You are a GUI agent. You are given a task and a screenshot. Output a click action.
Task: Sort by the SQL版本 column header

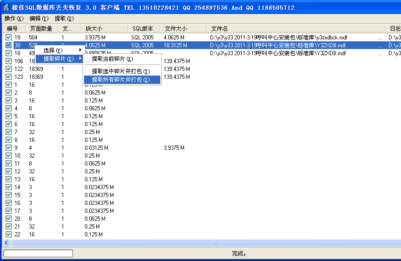[144, 29]
